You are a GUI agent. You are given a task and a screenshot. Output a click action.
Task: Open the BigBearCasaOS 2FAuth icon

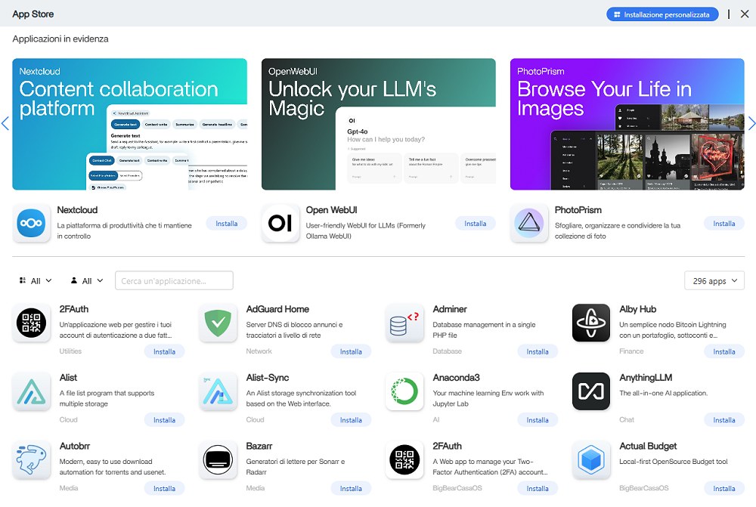(404, 459)
